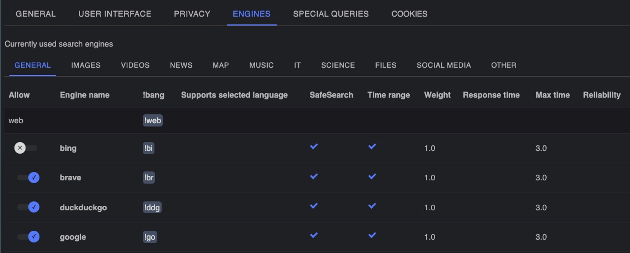Click the !bi bang badge

pyautogui.click(x=149, y=148)
